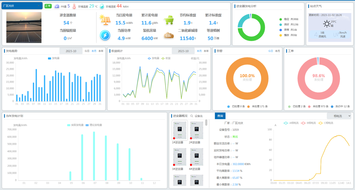Select the 3#逆变器 thumbnail
This screenshot has width=355, height=190.
[x=179, y=157]
